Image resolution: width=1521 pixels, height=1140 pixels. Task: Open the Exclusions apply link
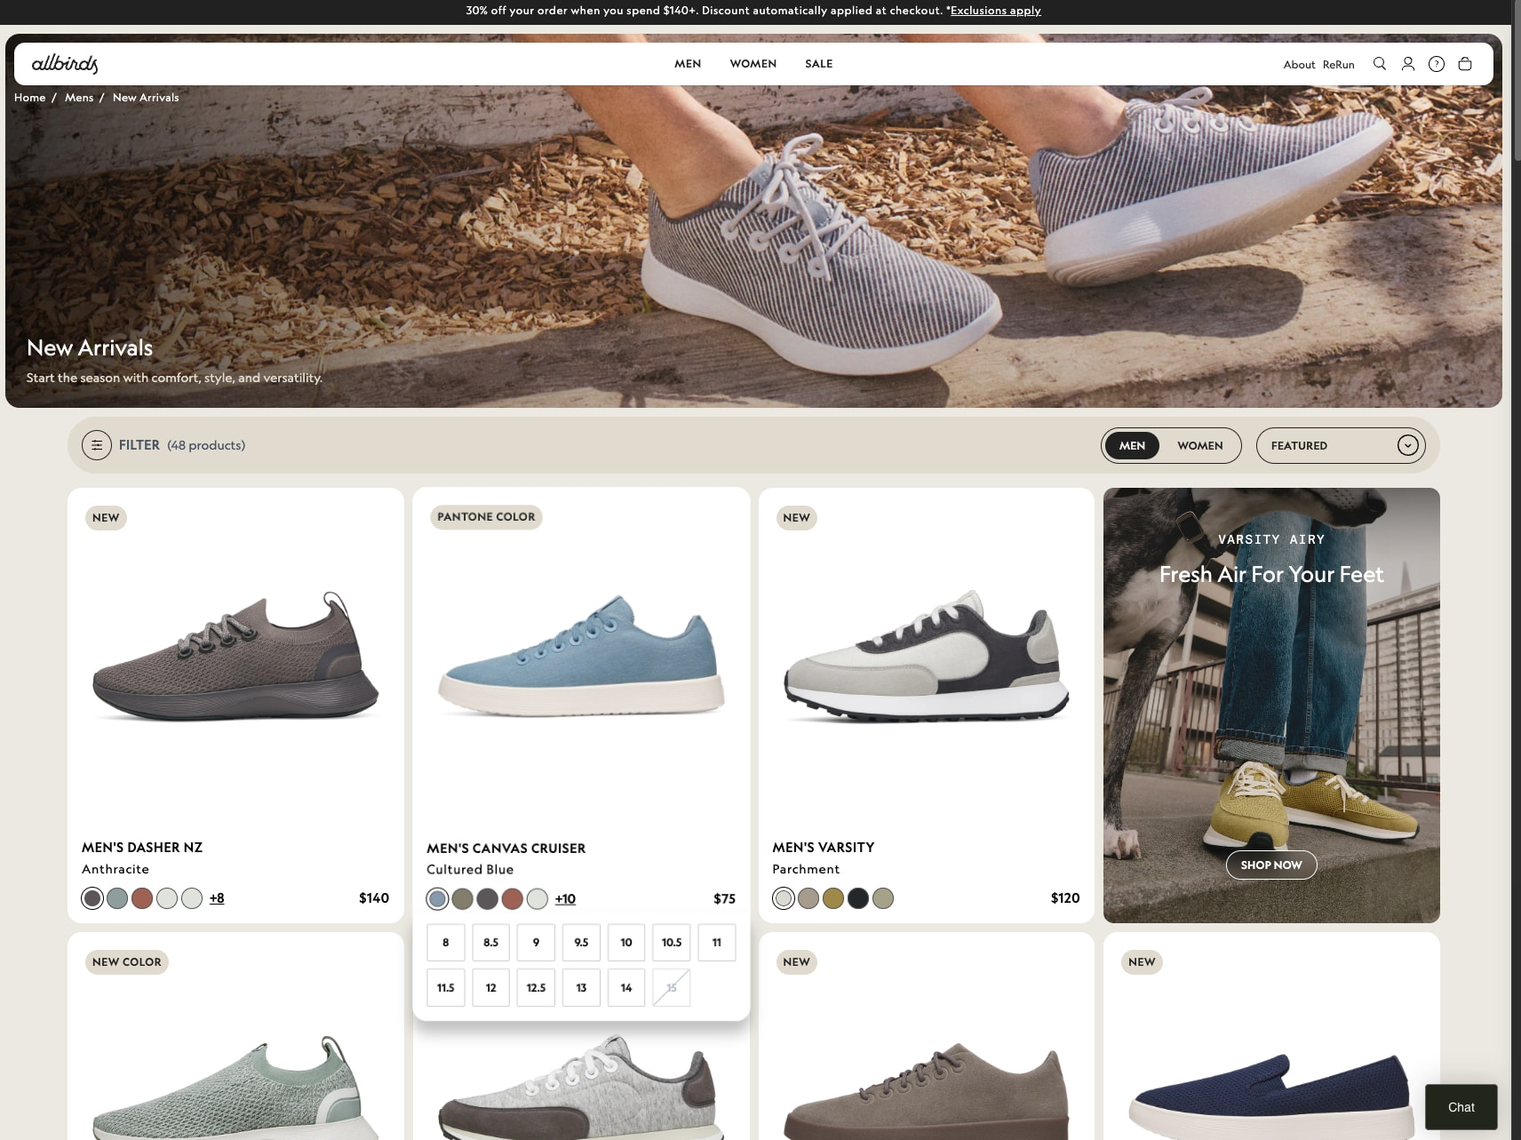coord(995,11)
